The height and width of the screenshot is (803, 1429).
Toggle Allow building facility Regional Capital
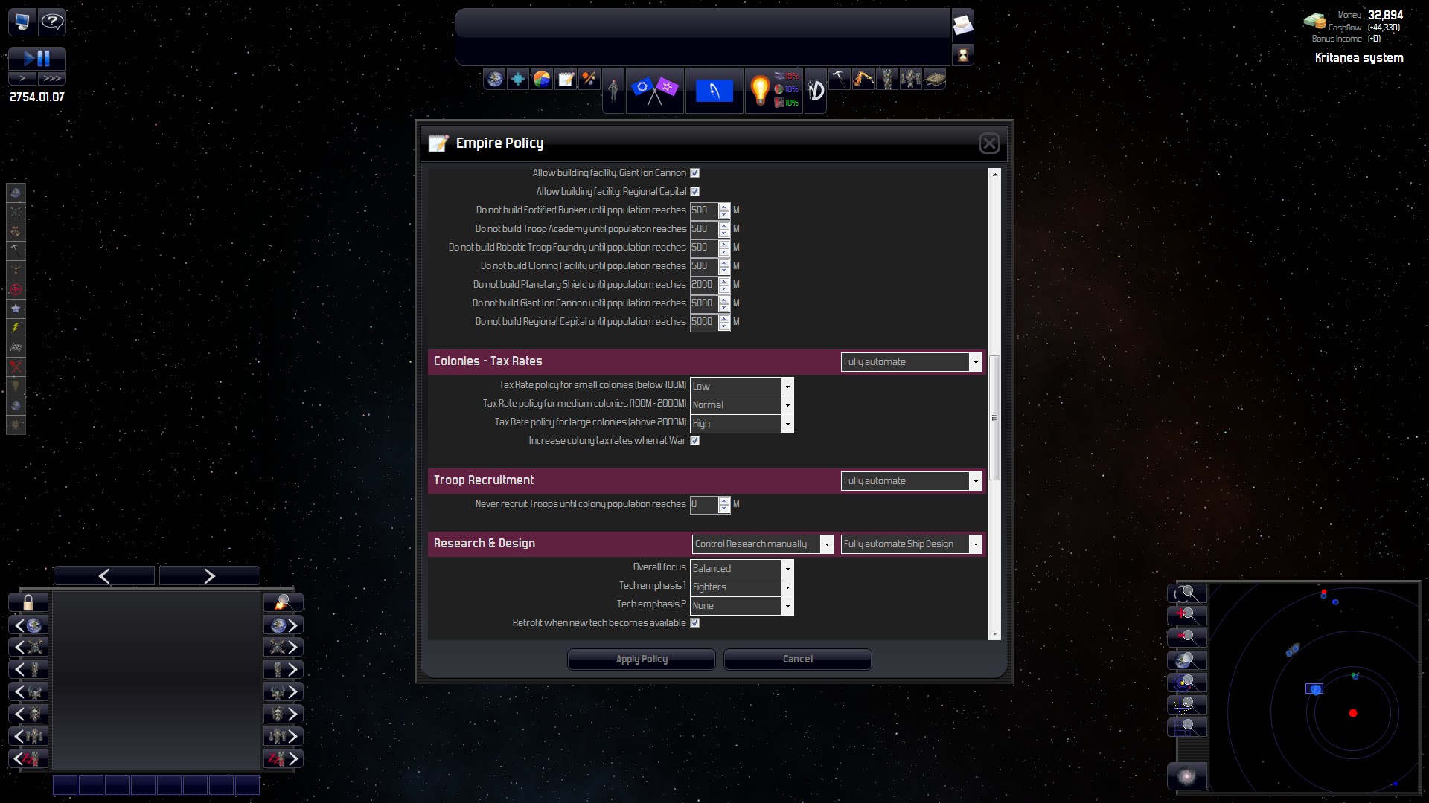(694, 191)
